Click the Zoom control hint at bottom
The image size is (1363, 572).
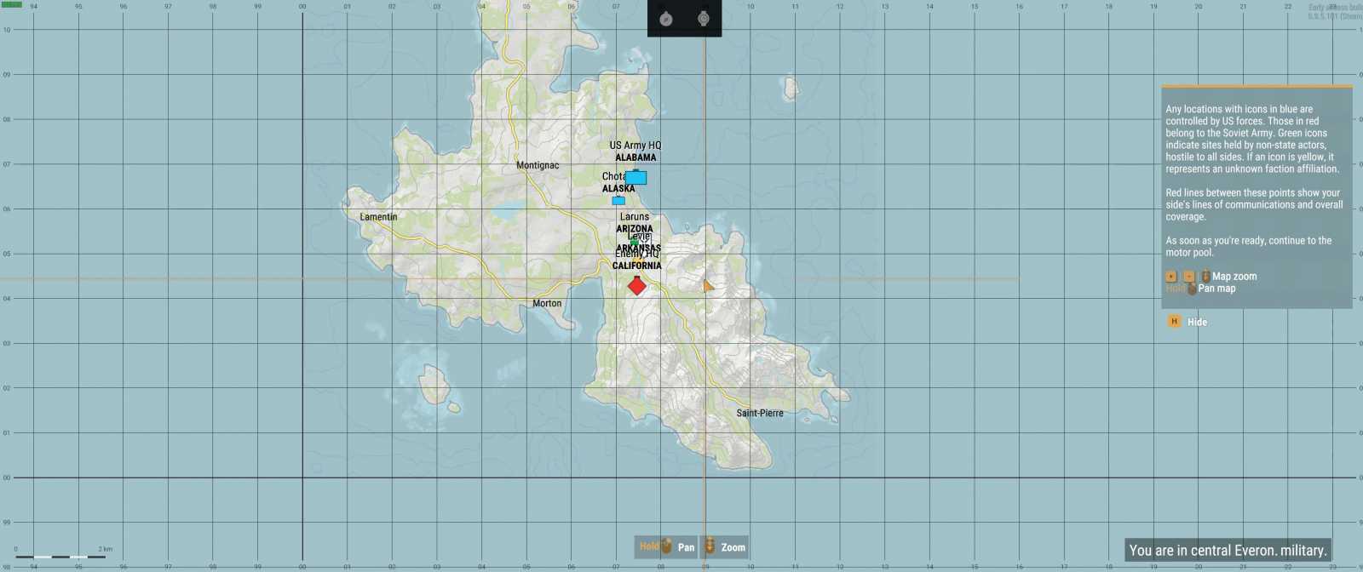pyautogui.click(x=724, y=546)
